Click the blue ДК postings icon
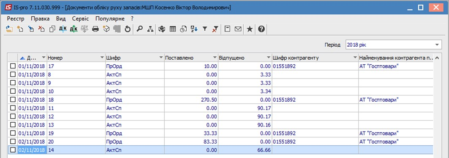449x158 pixels. tap(63, 29)
